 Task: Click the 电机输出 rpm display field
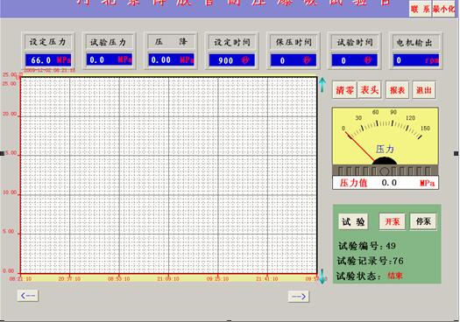point(416,60)
